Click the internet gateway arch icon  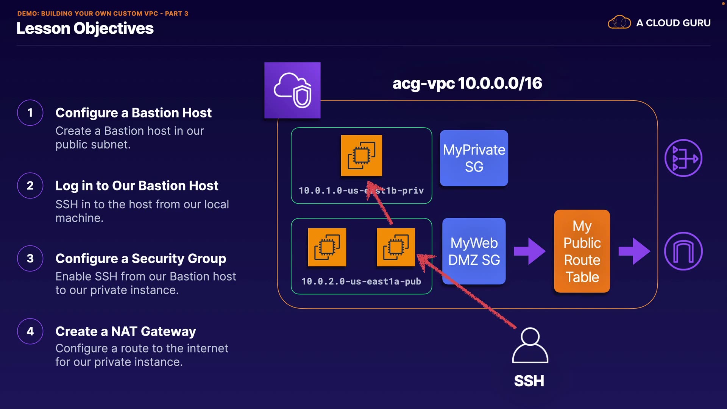(x=683, y=251)
